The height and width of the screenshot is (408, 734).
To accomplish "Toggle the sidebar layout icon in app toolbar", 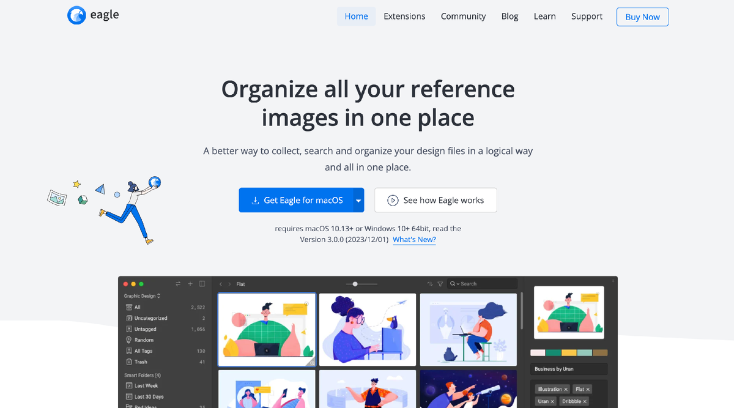I will pyautogui.click(x=202, y=284).
